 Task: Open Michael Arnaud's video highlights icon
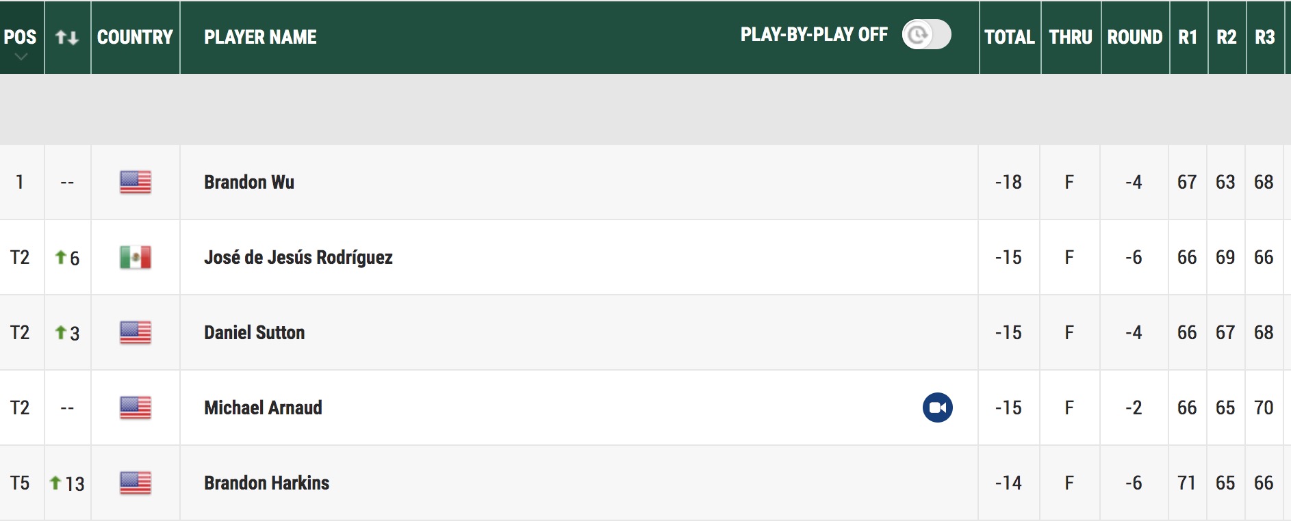[x=937, y=408]
